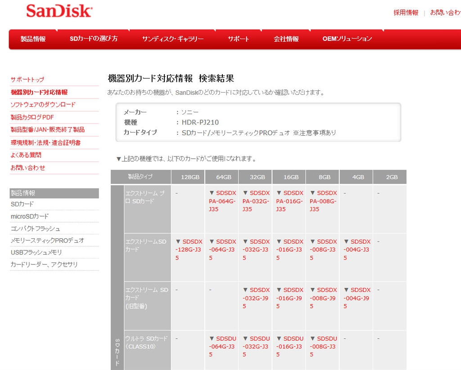Click the エクストリーム プロ SDカード row label

click(x=147, y=209)
